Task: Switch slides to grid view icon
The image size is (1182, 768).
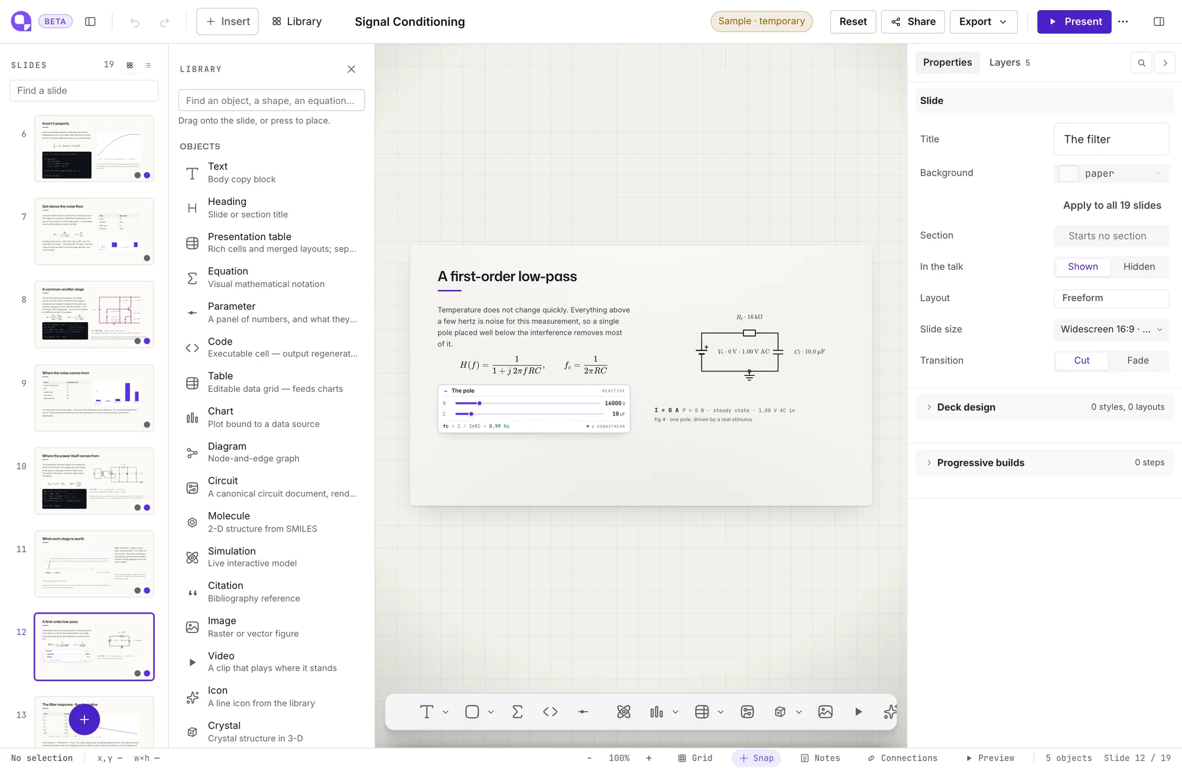Action: (130, 65)
